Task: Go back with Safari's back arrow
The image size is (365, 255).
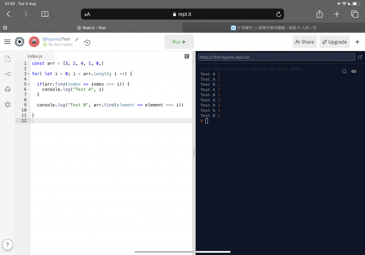Action: (9, 14)
